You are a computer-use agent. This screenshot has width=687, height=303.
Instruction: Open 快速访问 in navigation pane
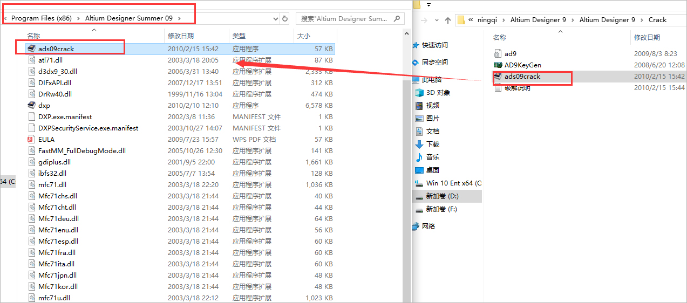pos(435,45)
